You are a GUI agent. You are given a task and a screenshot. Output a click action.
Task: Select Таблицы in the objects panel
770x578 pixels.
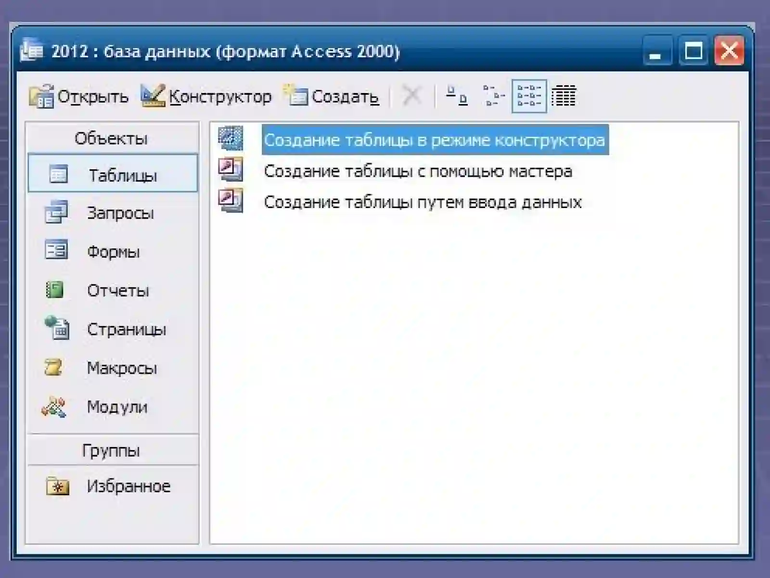[113, 173]
